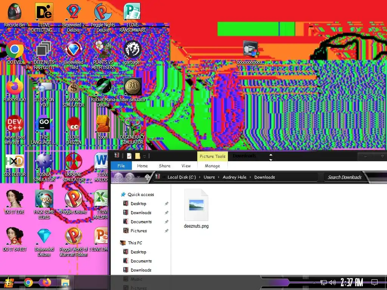Screen dimensions: 387x290
Task: Open Chrome from the taskbar
Action: point(28,282)
